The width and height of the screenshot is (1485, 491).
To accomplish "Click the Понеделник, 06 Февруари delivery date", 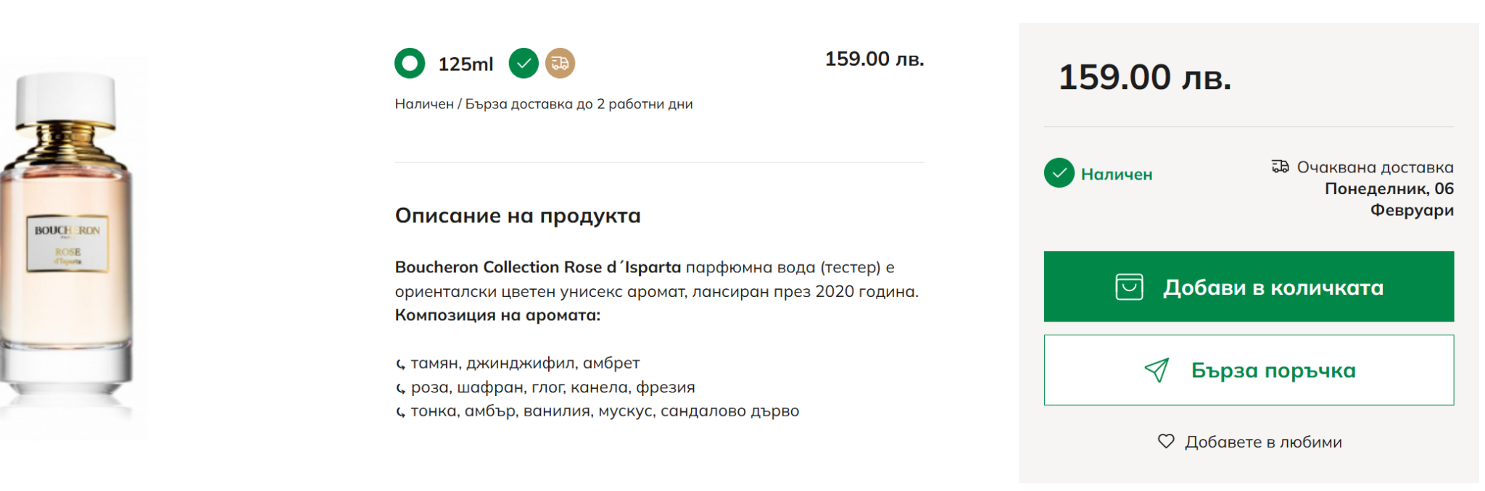I will tap(1389, 199).
